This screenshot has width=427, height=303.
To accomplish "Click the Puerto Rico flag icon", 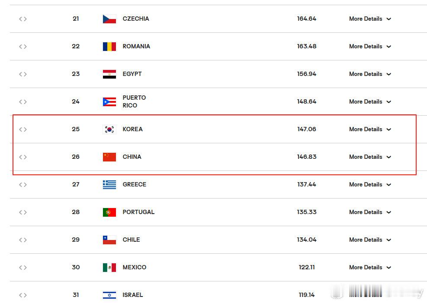I will (x=109, y=101).
